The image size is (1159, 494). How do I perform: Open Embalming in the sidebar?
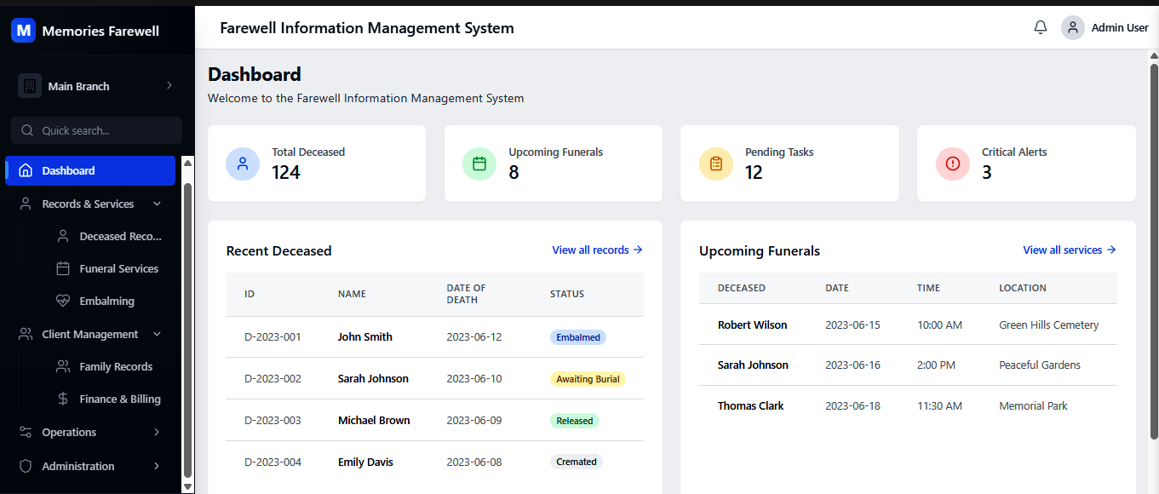click(109, 301)
